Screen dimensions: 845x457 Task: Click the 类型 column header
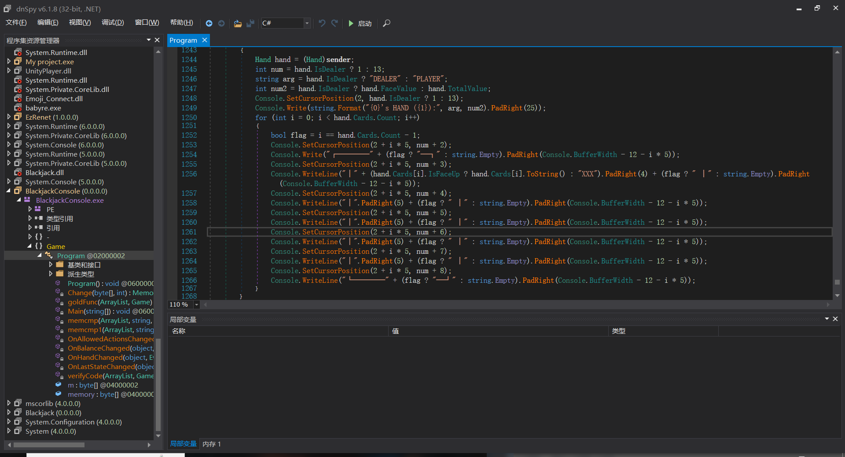tap(663, 331)
